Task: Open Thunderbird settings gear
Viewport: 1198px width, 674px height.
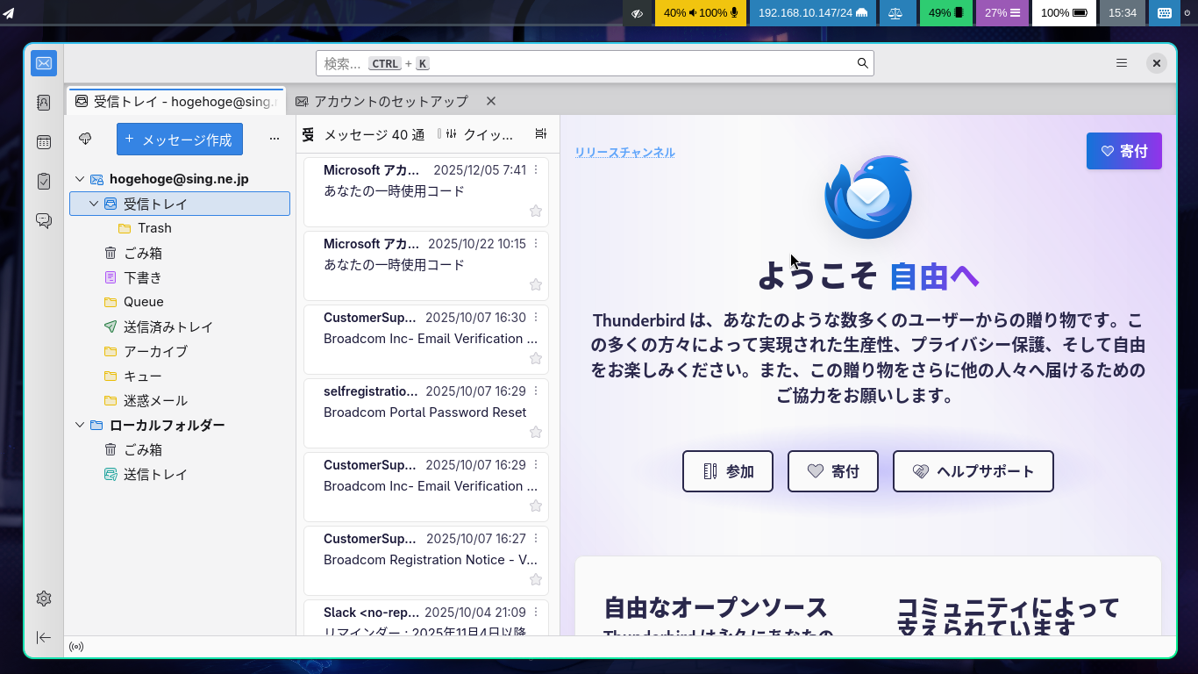Action: pos(44,599)
